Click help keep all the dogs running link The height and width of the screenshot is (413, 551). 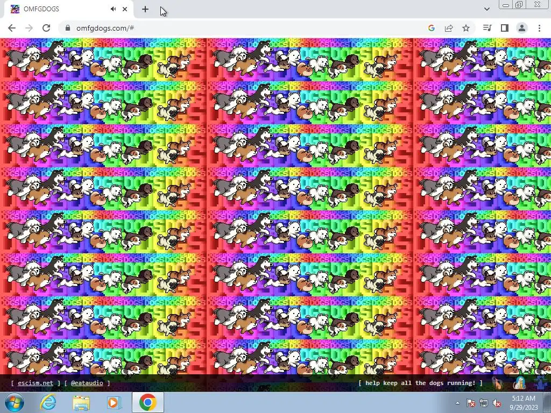pos(420,383)
